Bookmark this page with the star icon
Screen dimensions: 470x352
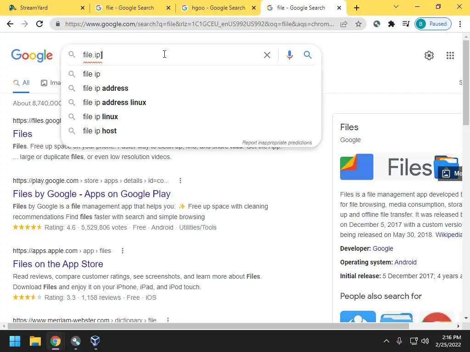click(358, 24)
